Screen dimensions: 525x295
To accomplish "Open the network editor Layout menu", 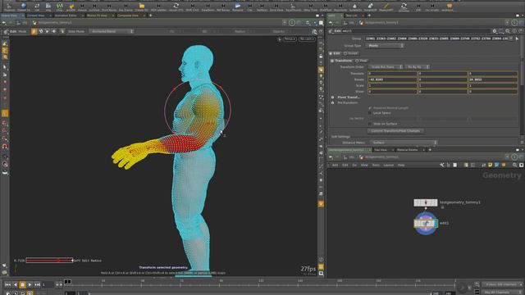I will [x=388, y=166].
